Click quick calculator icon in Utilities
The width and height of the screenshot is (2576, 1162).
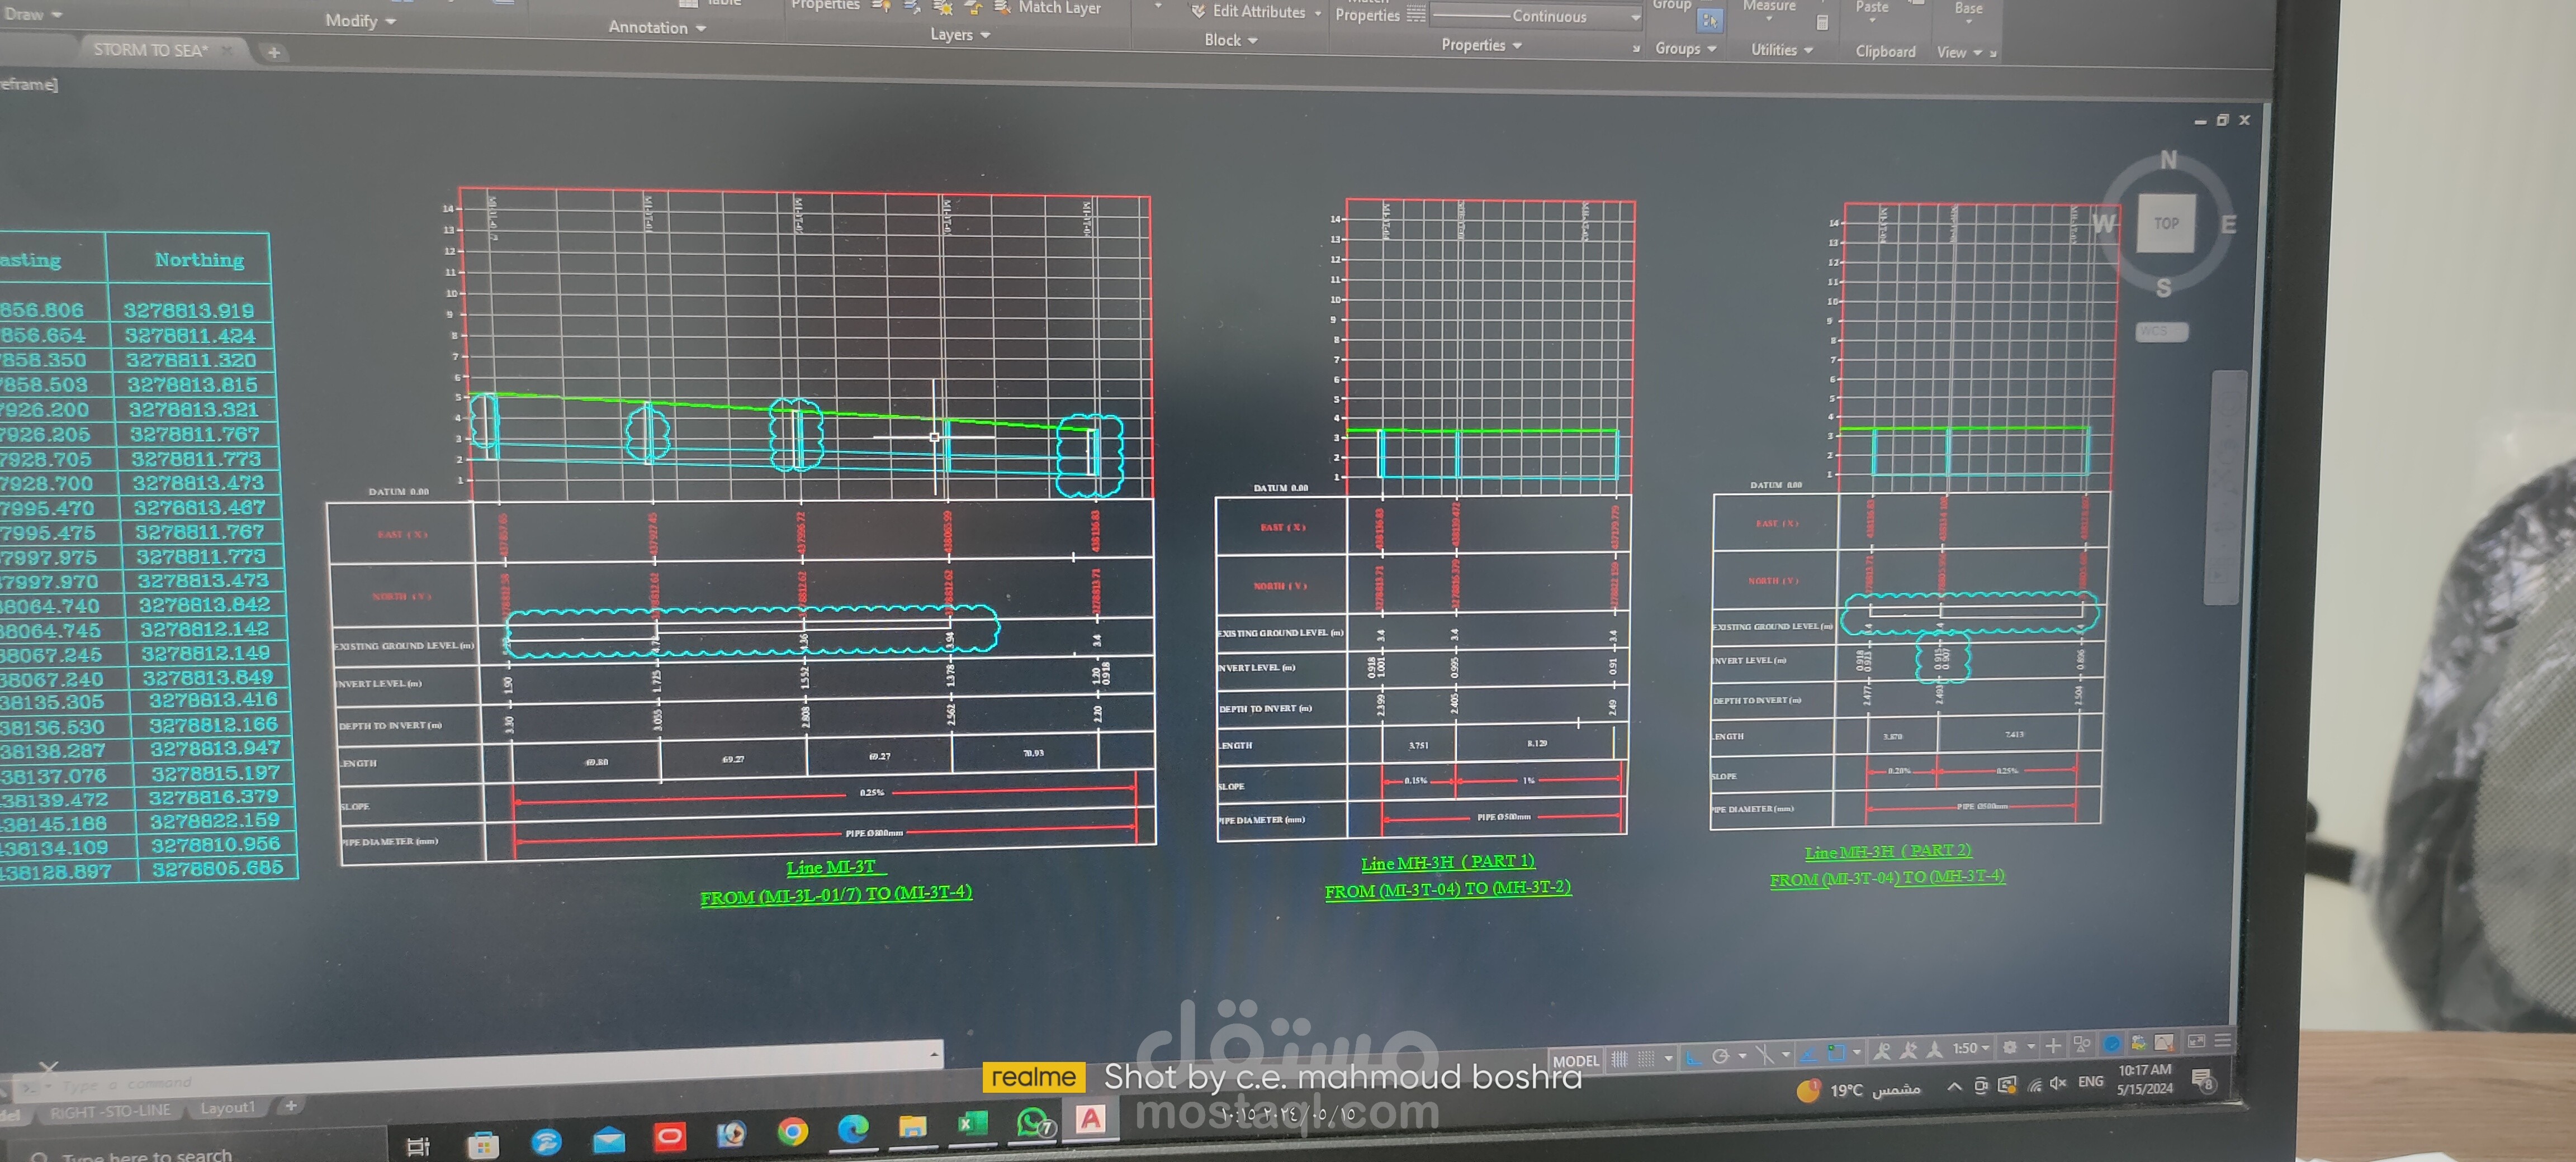coord(1822,22)
